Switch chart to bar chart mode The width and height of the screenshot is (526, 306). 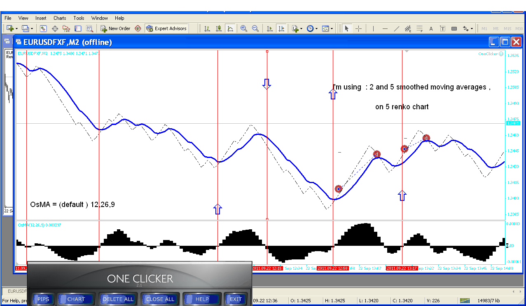pos(207,28)
